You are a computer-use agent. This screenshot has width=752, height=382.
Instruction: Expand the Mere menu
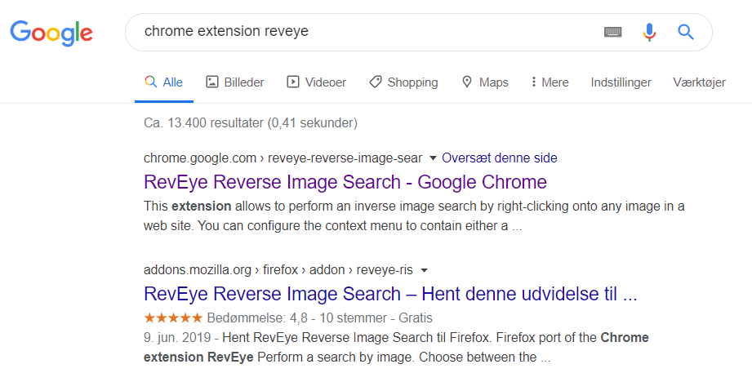(550, 82)
